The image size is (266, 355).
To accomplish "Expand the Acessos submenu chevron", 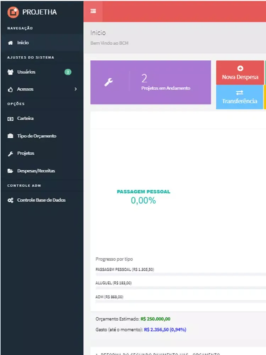I will [x=76, y=89].
